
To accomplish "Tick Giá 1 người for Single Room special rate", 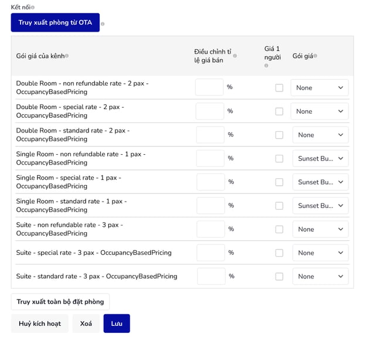I will pos(279,182).
